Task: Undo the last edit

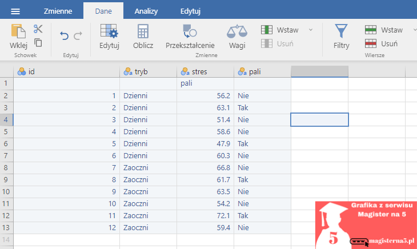Action: tap(64, 35)
